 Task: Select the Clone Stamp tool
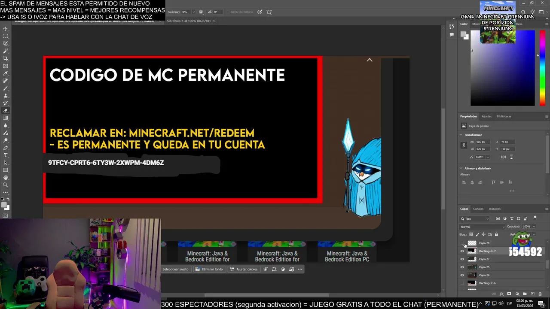pyautogui.click(x=6, y=96)
